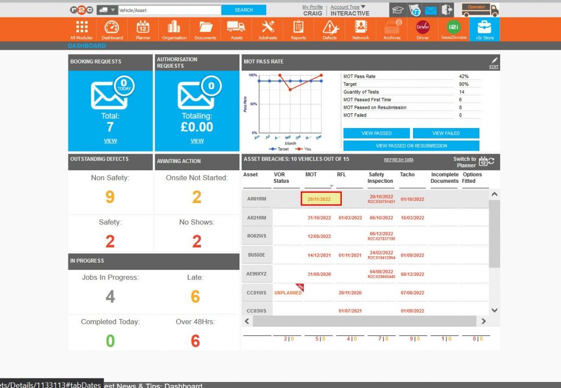Click the Vehicle/Asset search field

170,10
